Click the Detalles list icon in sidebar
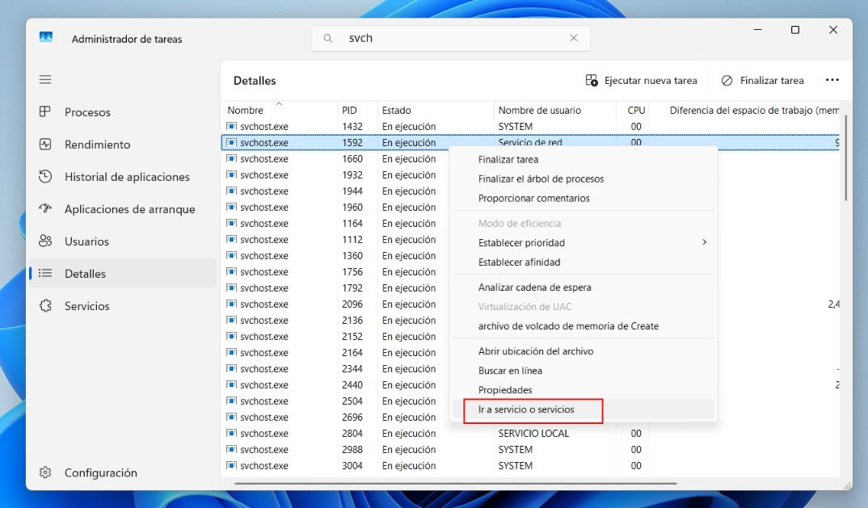Image resolution: width=868 pixels, height=508 pixels. point(45,273)
